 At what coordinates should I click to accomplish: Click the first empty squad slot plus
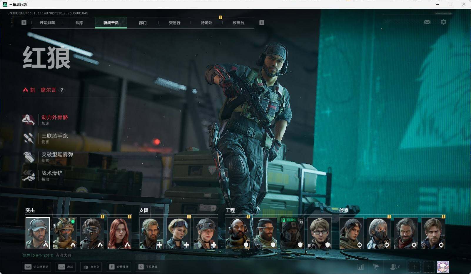[414, 267]
